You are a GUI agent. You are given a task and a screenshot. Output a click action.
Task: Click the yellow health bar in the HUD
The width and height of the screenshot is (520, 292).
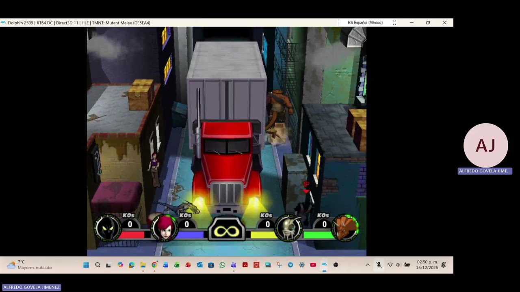[x=263, y=234]
